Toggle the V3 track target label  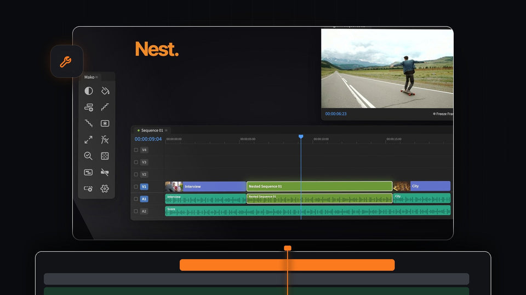tap(144, 162)
